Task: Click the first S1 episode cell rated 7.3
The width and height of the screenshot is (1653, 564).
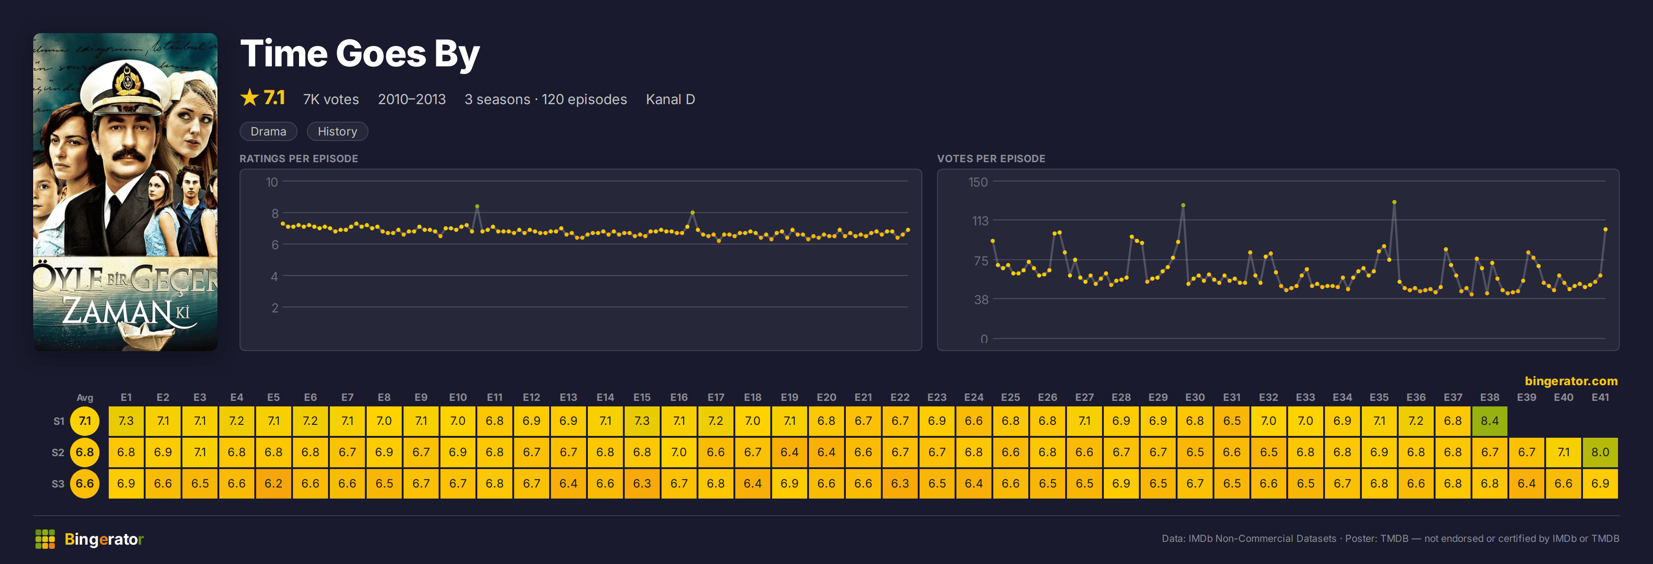Action: [126, 421]
